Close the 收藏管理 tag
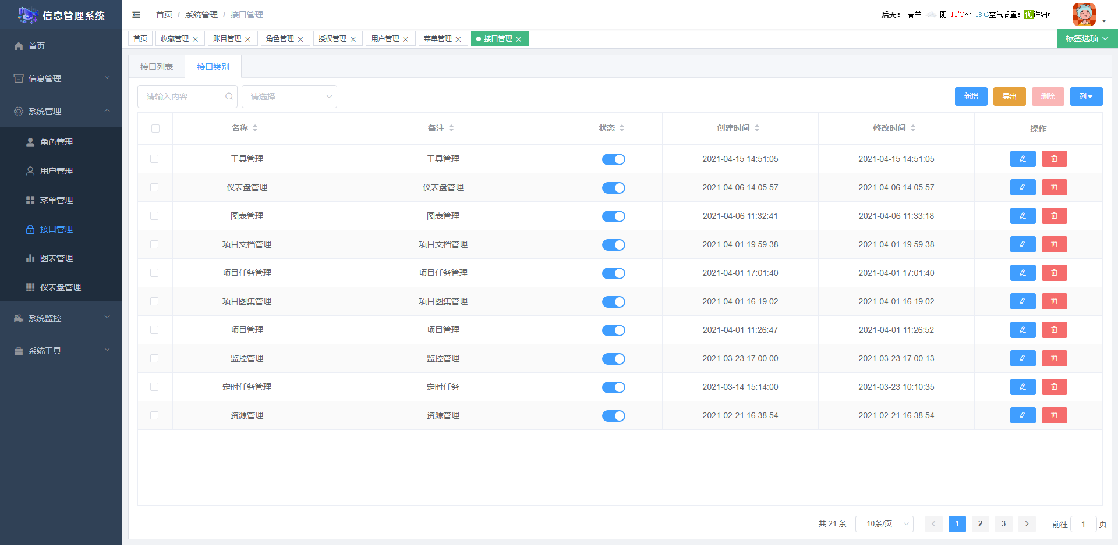The height and width of the screenshot is (545, 1118). pyautogui.click(x=195, y=40)
